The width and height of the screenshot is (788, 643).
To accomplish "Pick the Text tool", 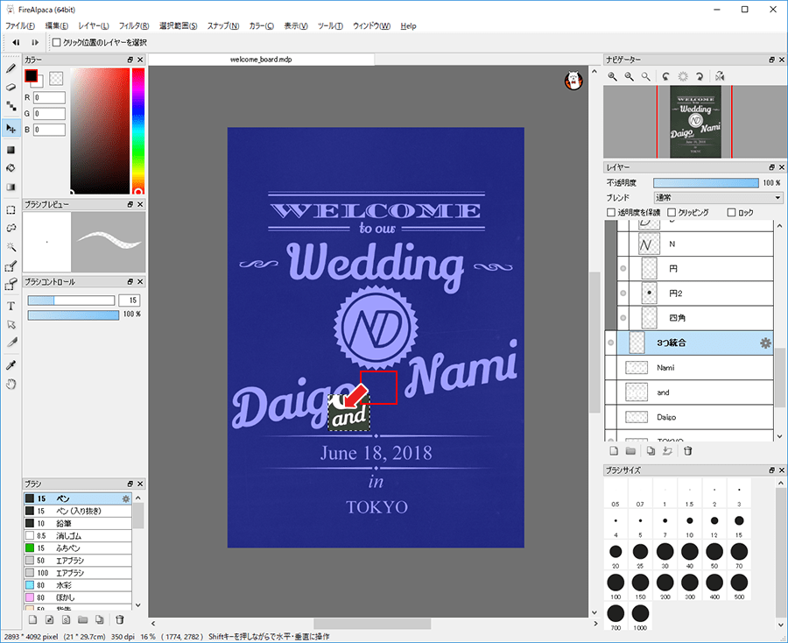I will (x=11, y=306).
